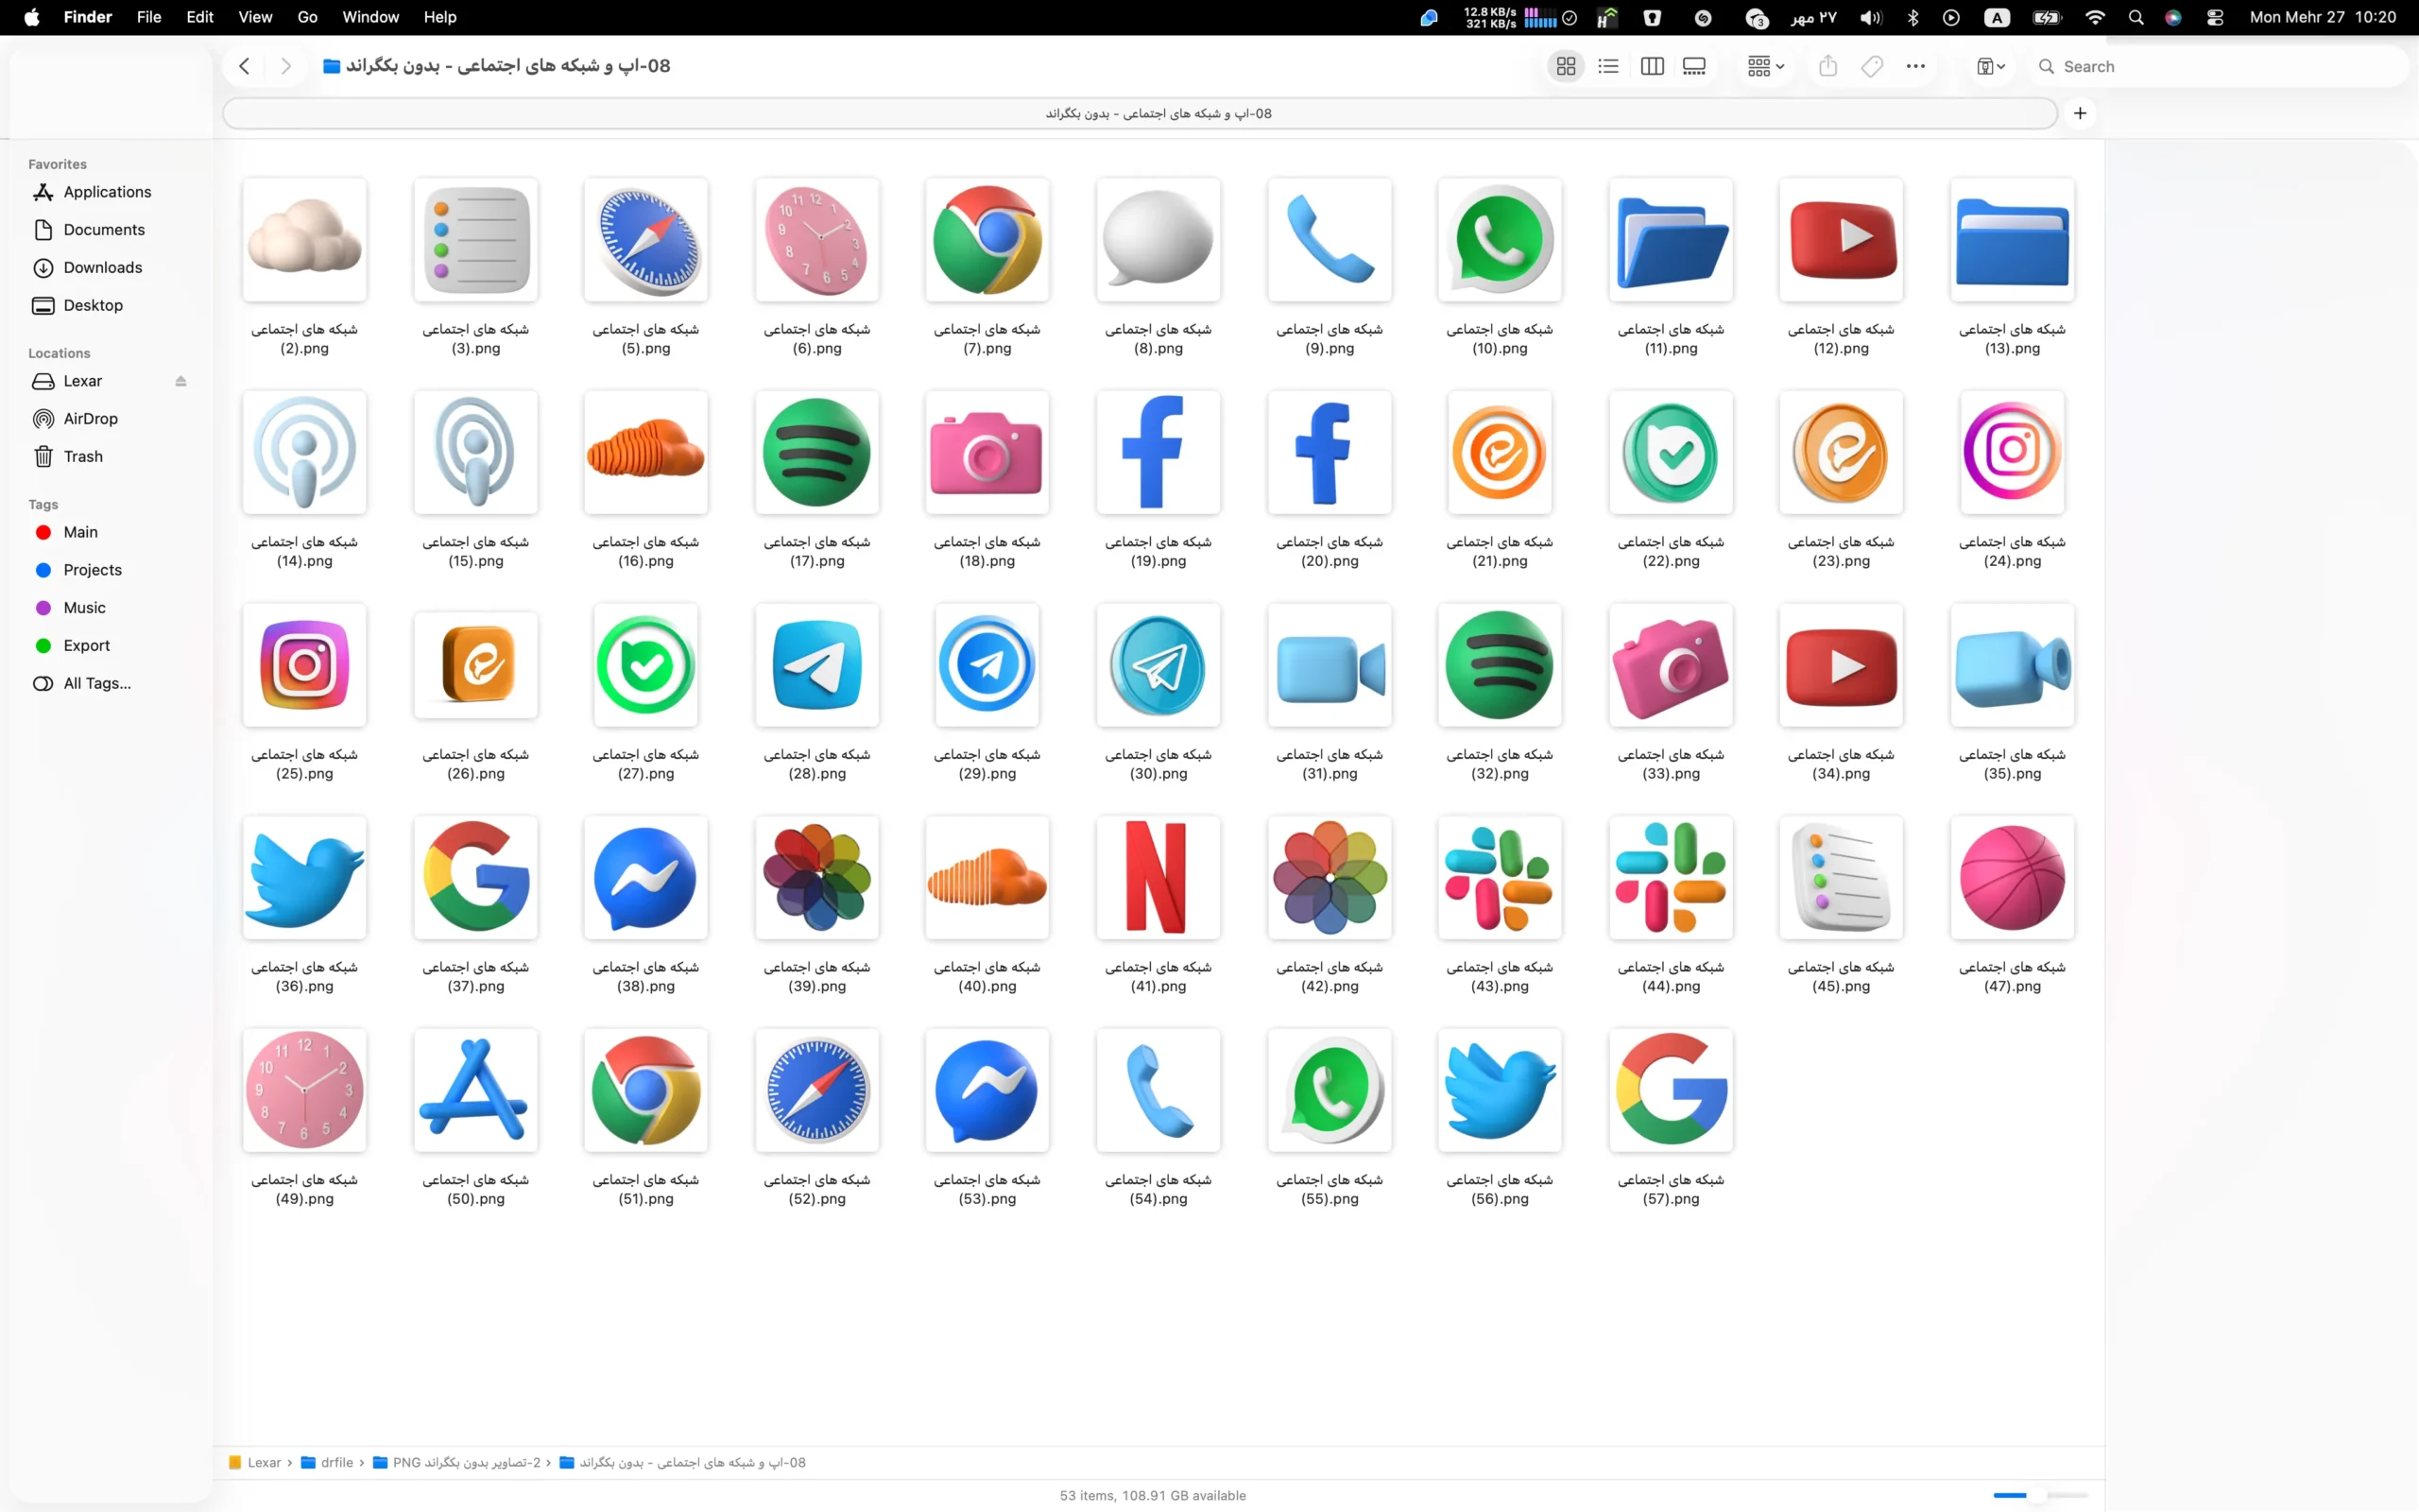Click the Share toolbar icon
The image size is (2419, 1512).
tap(1828, 66)
